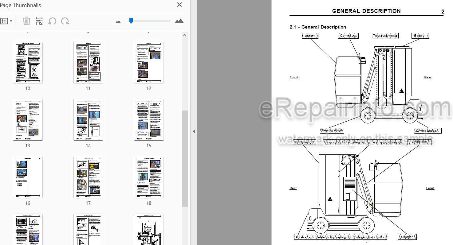Image resolution: width=453 pixels, height=245 pixels.
Task: Select page 17 thumbnail
Action: pyautogui.click(x=88, y=177)
